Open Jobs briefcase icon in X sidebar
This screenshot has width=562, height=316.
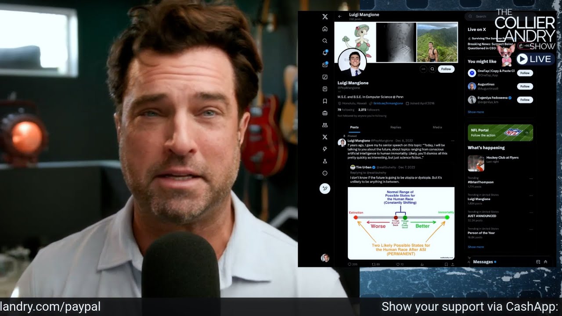point(325,113)
